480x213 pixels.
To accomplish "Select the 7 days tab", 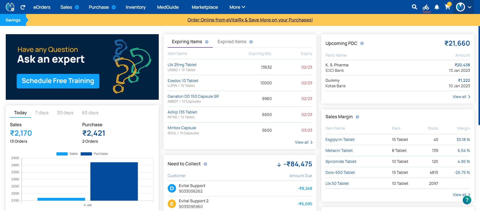I will (x=42, y=113).
